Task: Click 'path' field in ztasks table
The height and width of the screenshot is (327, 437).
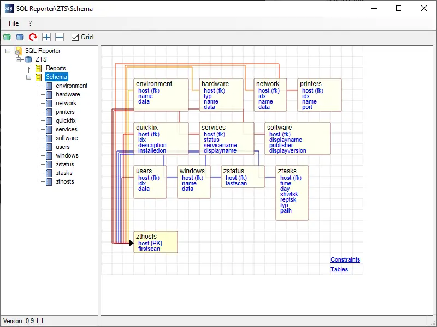Action: tap(286, 210)
